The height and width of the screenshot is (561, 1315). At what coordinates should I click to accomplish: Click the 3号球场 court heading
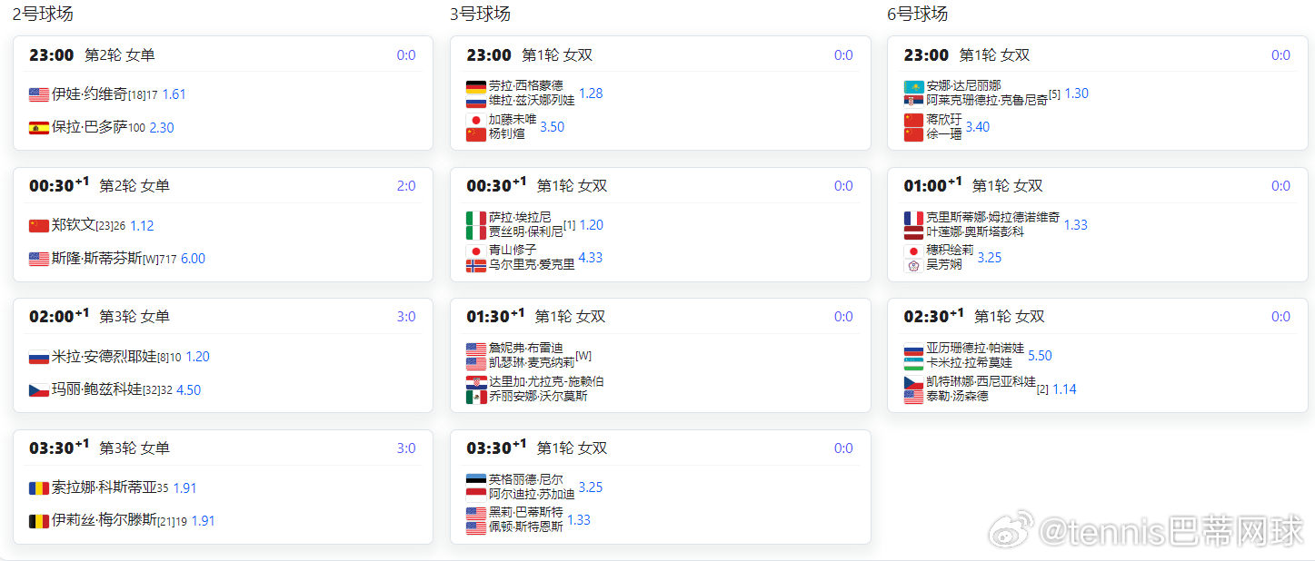(480, 14)
